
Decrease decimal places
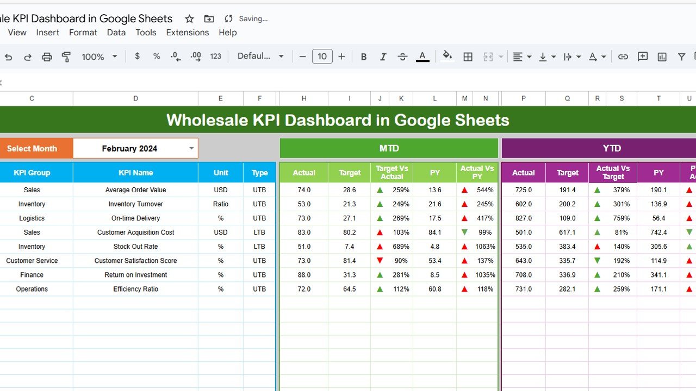[x=176, y=56]
